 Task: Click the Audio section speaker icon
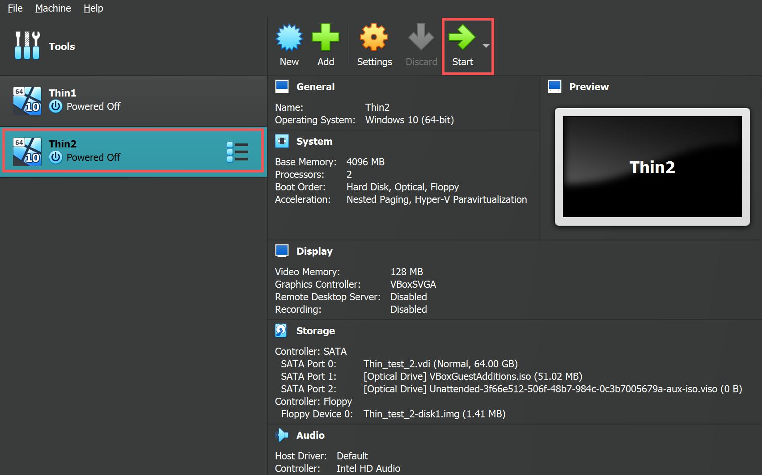tap(282, 435)
